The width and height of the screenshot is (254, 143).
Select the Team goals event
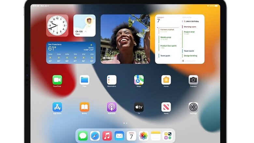pyautogui.click(x=165, y=56)
